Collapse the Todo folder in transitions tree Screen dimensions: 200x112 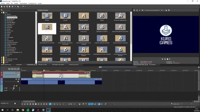pos(2,12)
